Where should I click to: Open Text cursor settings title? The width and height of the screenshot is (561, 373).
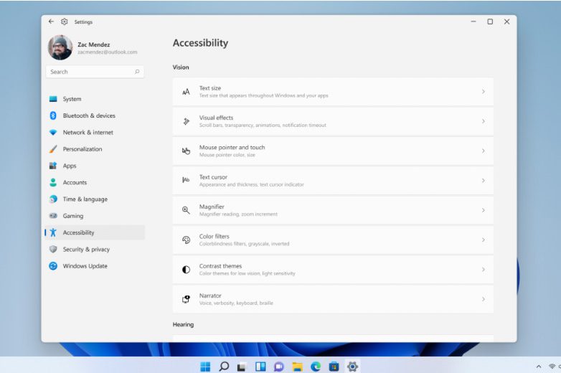pyautogui.click(x=213, y=177)
